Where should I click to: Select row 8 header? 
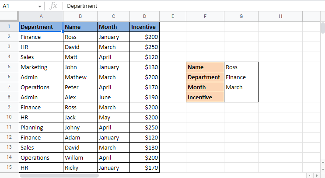[x=9, y=97]
